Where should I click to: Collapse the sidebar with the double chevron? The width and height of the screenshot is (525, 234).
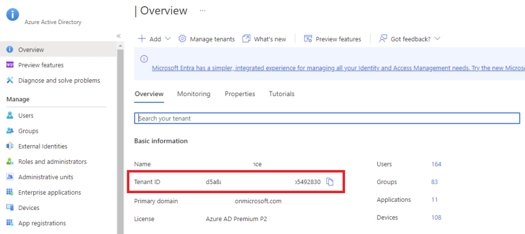(118, 36)
